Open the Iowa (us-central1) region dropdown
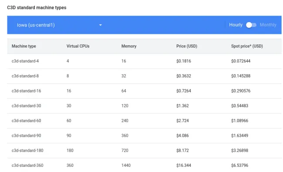Viewport: 283px width, 172px height. point(59,25)
